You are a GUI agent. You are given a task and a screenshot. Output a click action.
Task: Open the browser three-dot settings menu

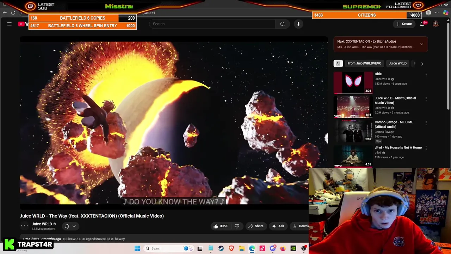tap(437, 13)
